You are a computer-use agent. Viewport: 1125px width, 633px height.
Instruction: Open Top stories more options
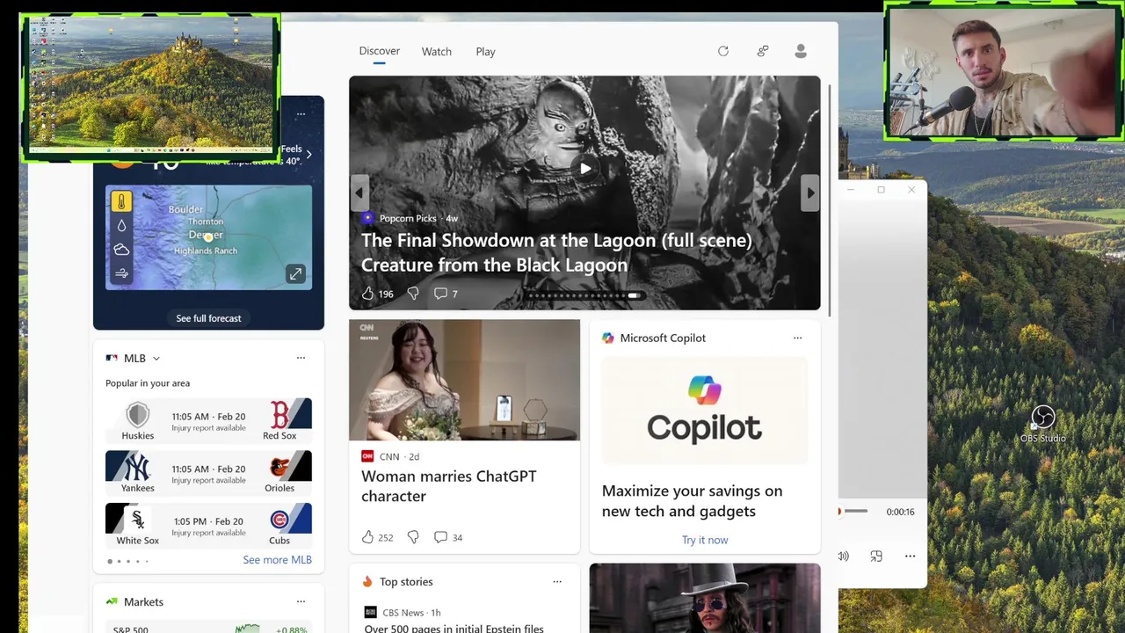pos(556,582)
